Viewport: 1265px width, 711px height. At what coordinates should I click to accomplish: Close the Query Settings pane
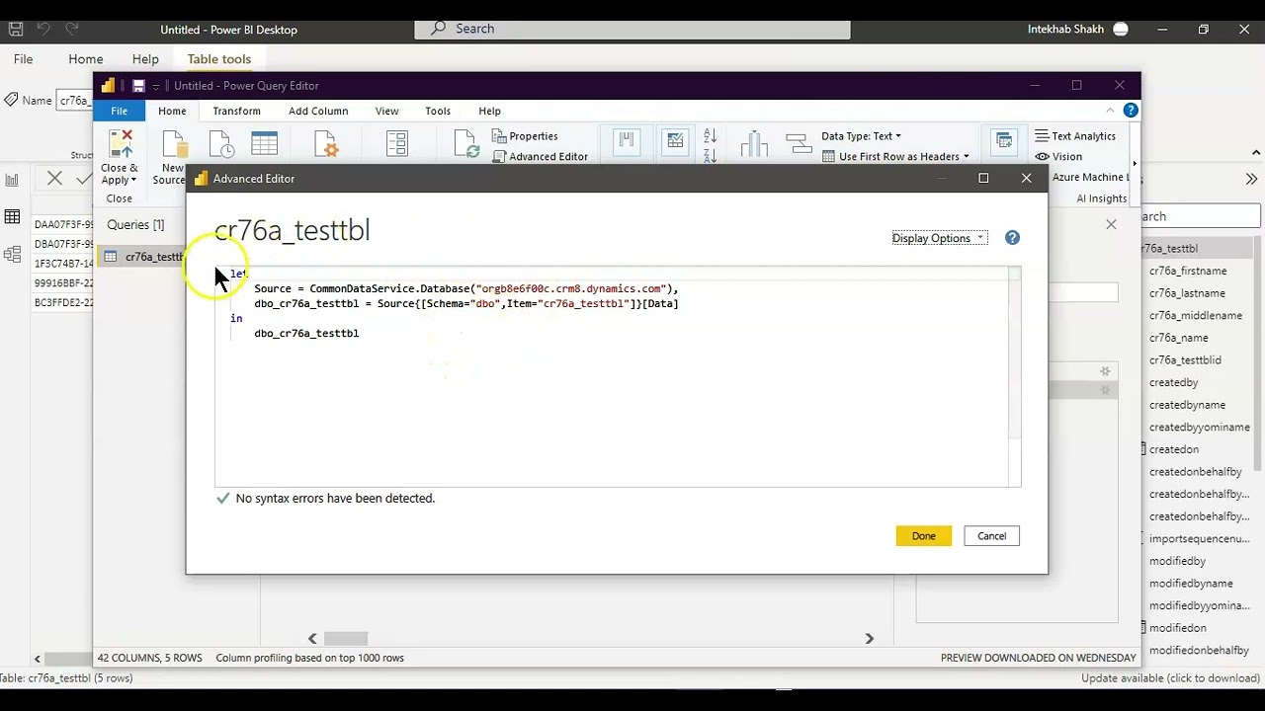[1111, 225]
